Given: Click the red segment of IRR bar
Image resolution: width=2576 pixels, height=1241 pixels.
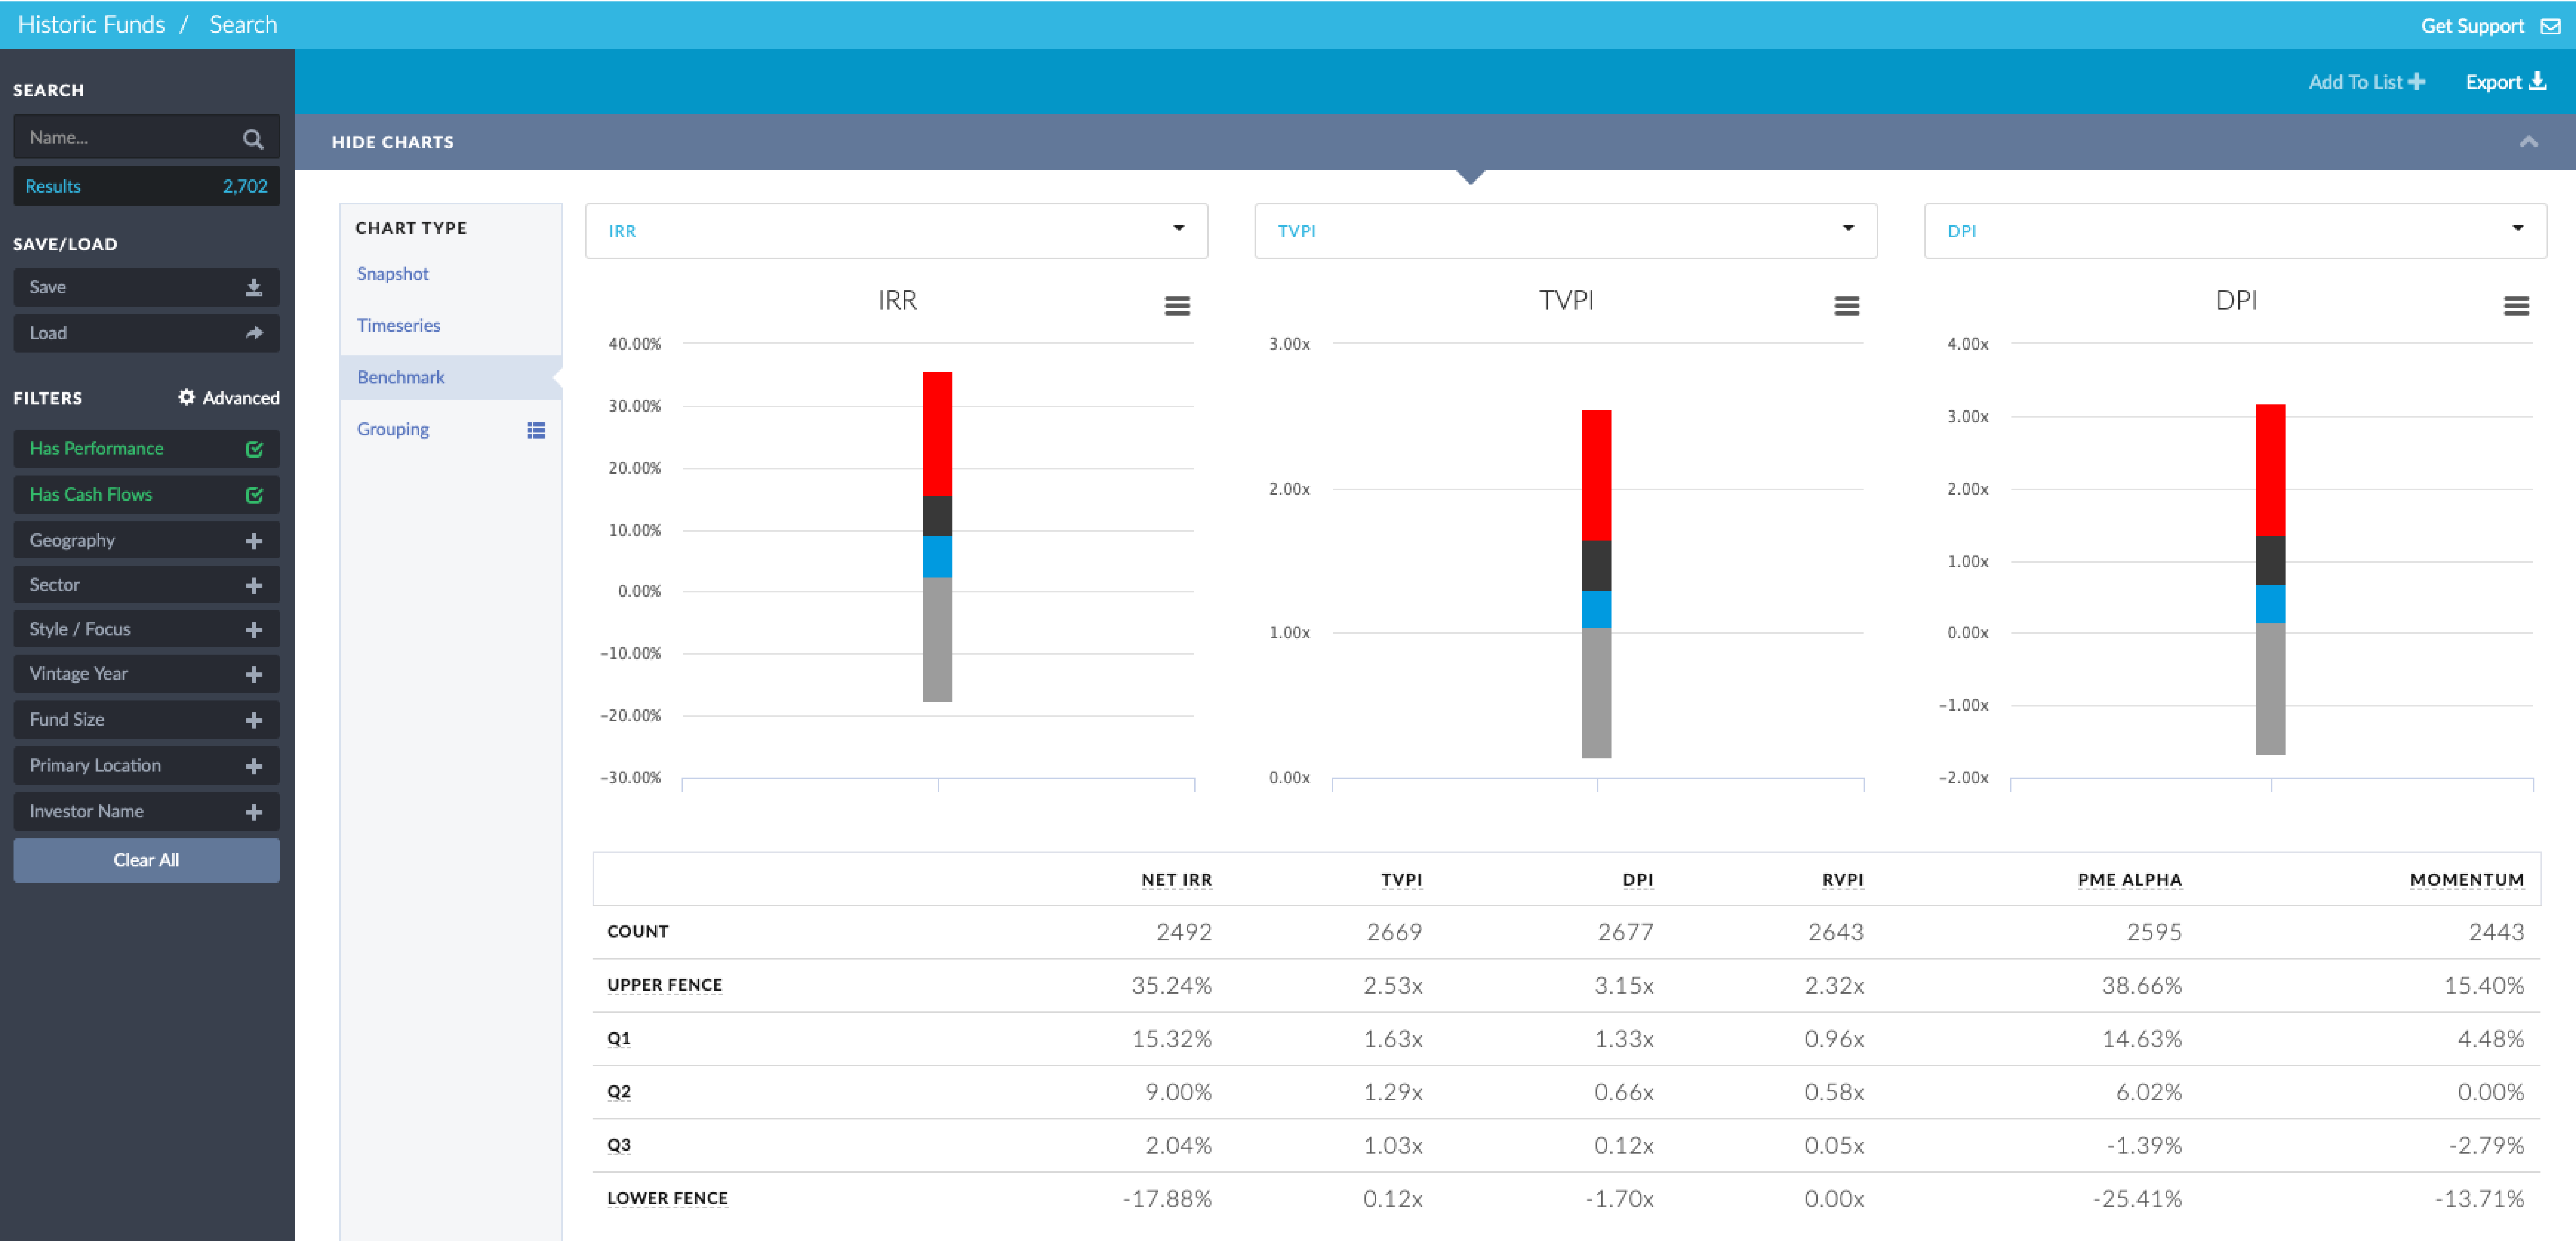Looking at the screenshot, I should coord(937,434).
